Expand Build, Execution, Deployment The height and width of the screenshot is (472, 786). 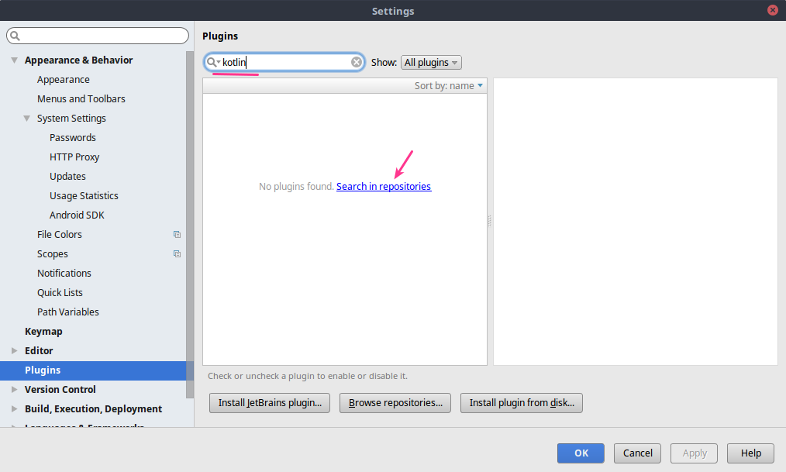[x=13, y=408]
